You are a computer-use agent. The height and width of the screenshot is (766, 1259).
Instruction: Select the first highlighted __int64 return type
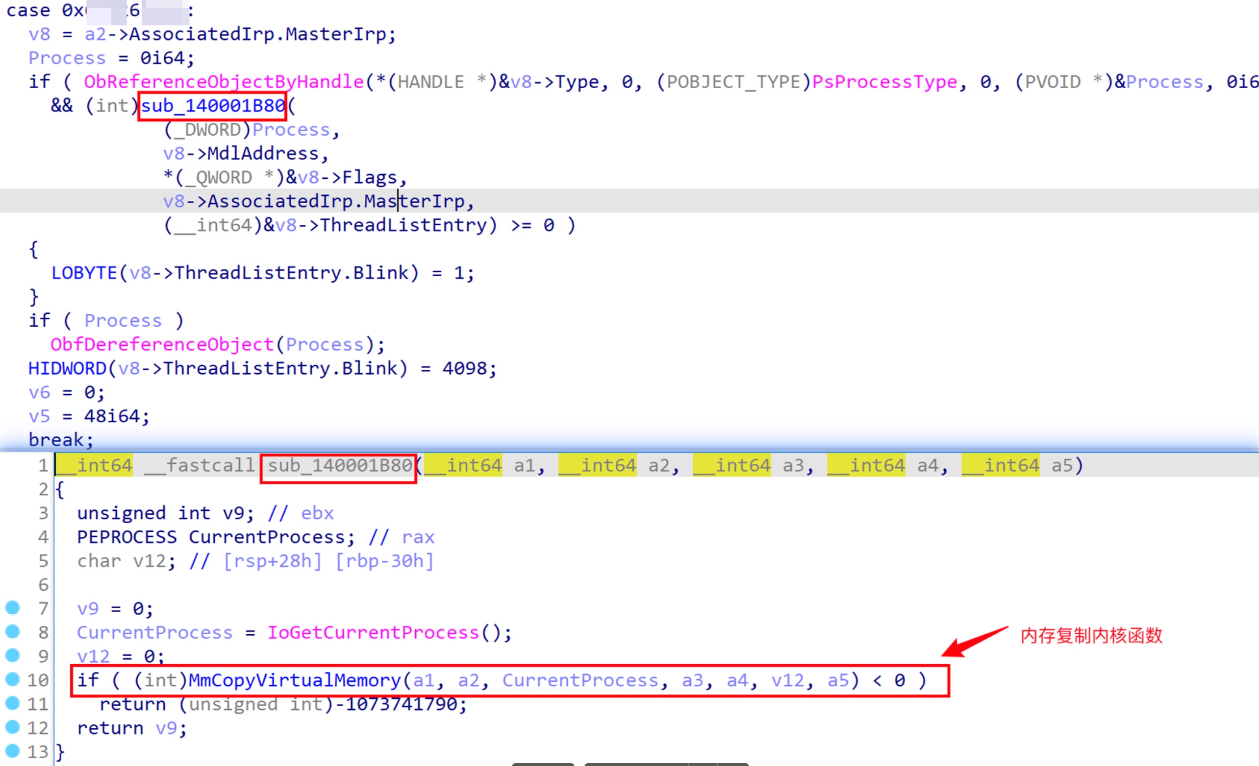[x=95, y=466]
